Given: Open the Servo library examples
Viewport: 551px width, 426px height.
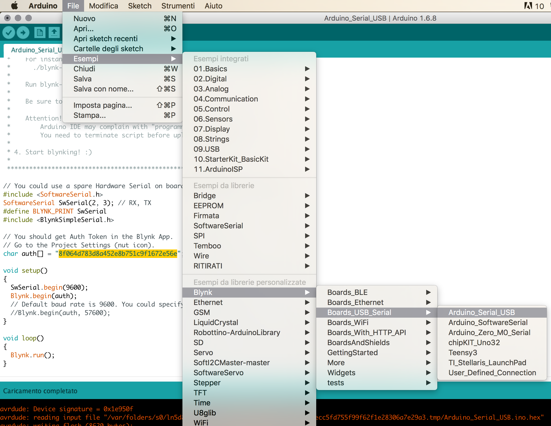Looking at the screenshot, I should click(249, 353).
